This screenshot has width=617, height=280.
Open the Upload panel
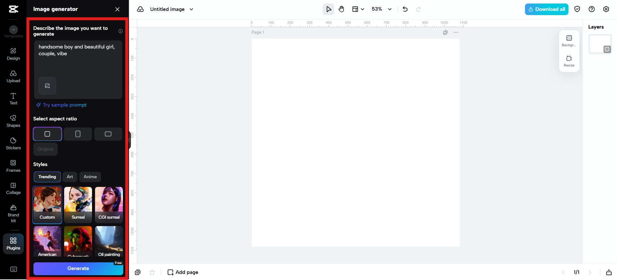(13, 76)
